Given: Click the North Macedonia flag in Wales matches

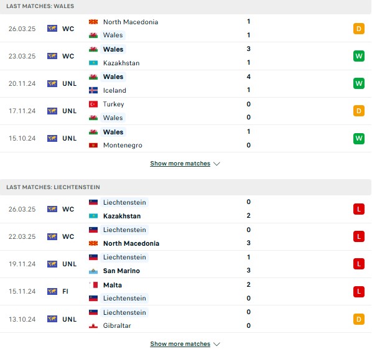Looking at the screenshot, I should coord(93,22).
